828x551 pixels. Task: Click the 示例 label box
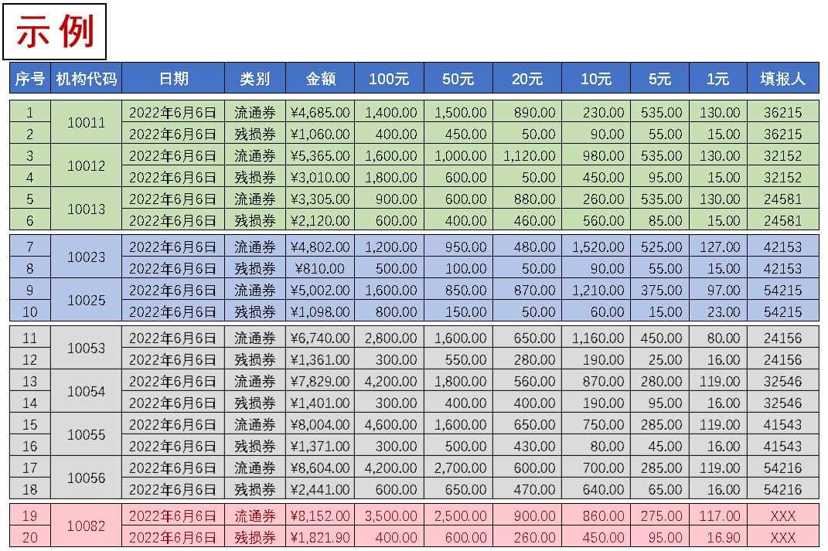[54, 32]
